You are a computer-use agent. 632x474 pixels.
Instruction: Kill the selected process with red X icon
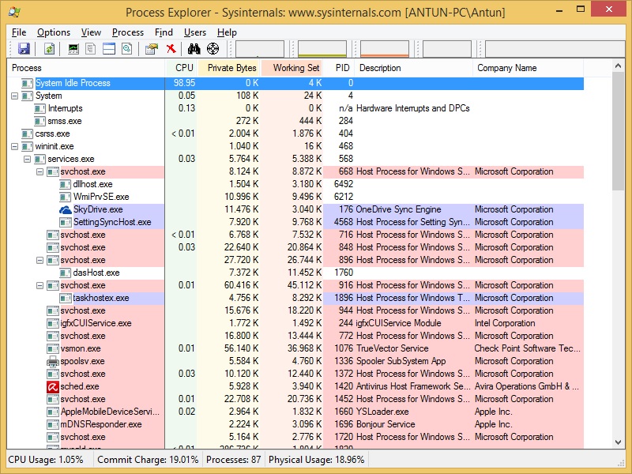[171, 48]
